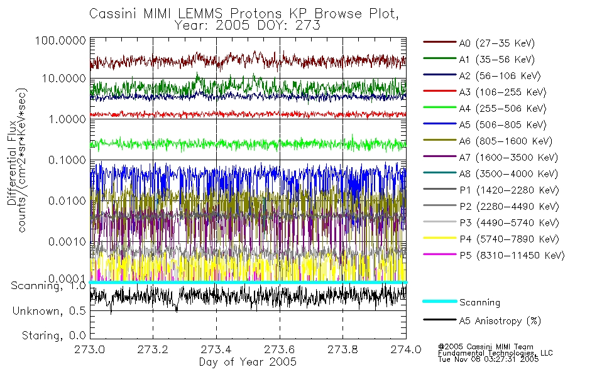Click the 273.4 x-axis tick label

pos(216,349)
